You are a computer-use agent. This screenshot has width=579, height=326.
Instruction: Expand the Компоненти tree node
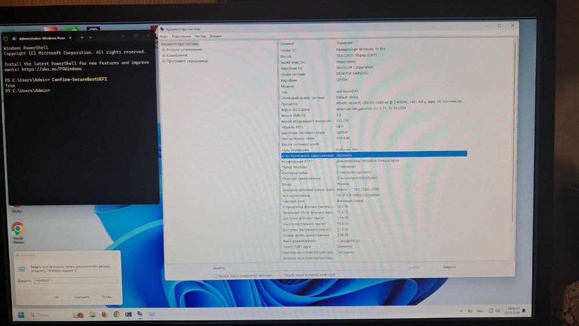(163, 56)
